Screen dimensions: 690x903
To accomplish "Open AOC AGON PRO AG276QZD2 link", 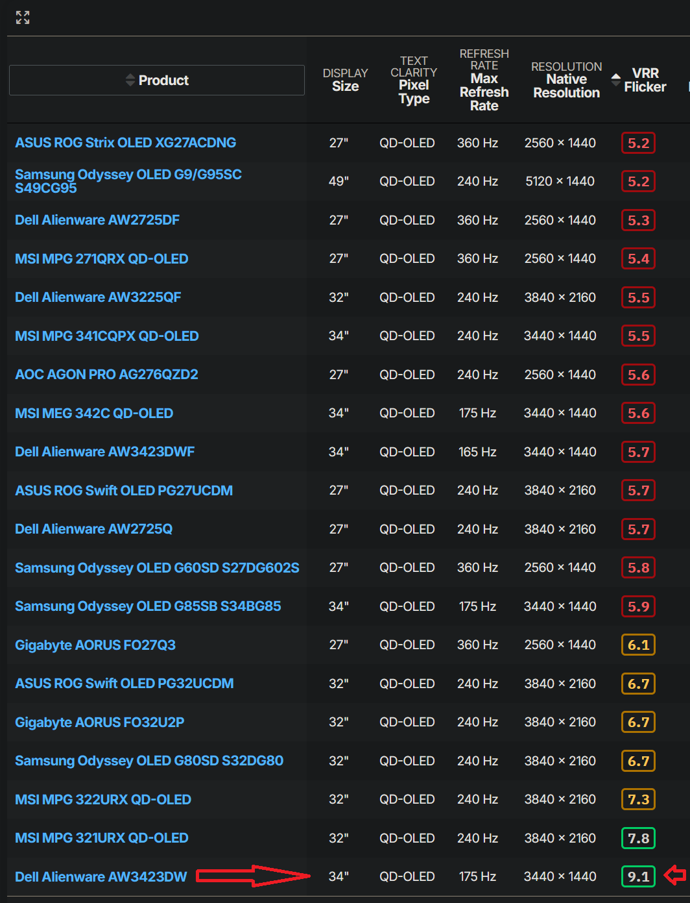I will (x=106, y=375).
